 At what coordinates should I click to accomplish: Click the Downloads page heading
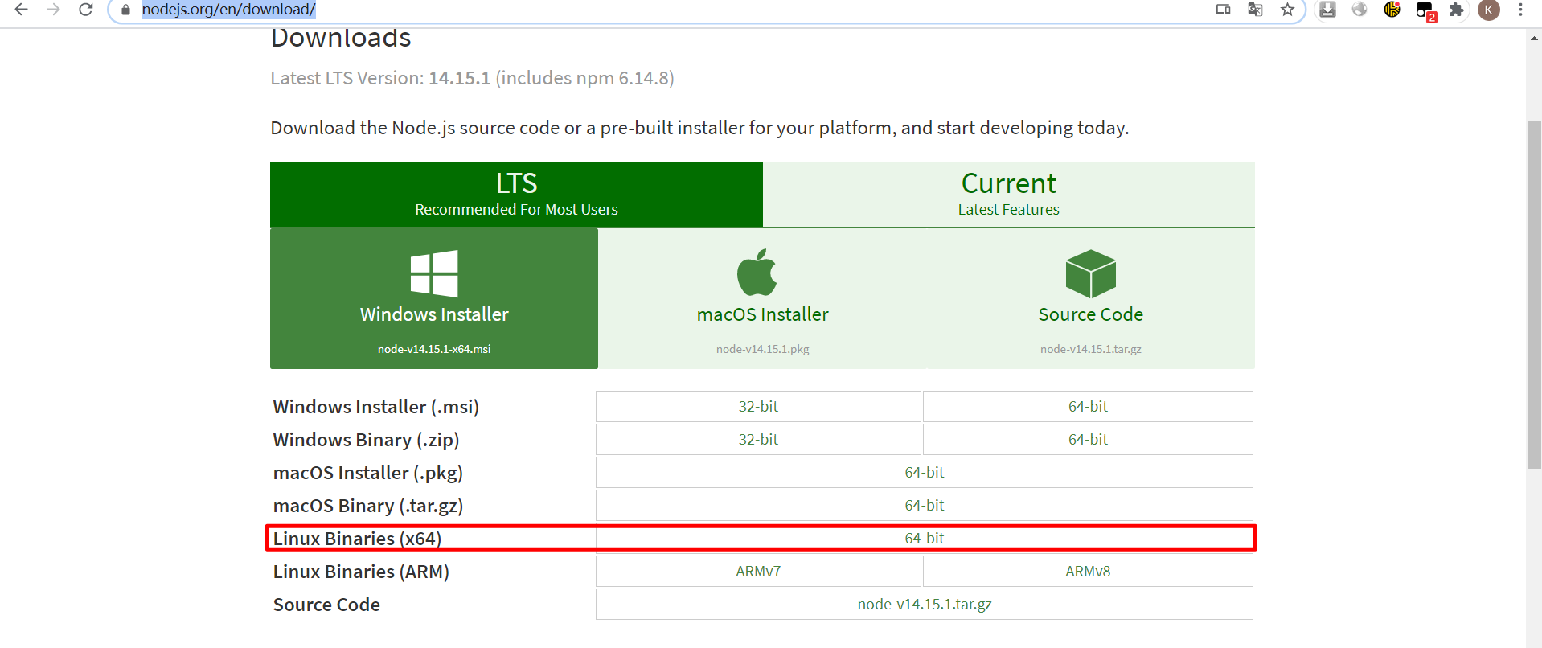point(341,38)
